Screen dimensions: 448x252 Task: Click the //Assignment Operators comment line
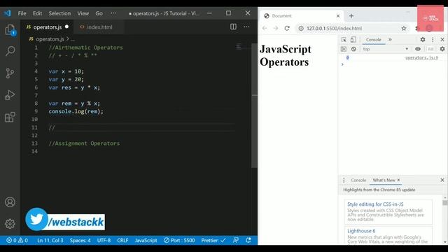84,143
